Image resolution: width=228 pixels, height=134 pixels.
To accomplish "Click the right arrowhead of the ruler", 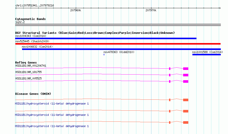I will point(220,8).
